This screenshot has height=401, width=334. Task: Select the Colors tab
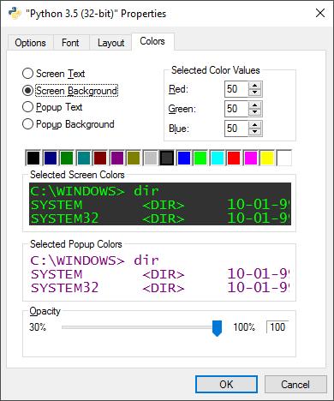(x=152, y=41)
